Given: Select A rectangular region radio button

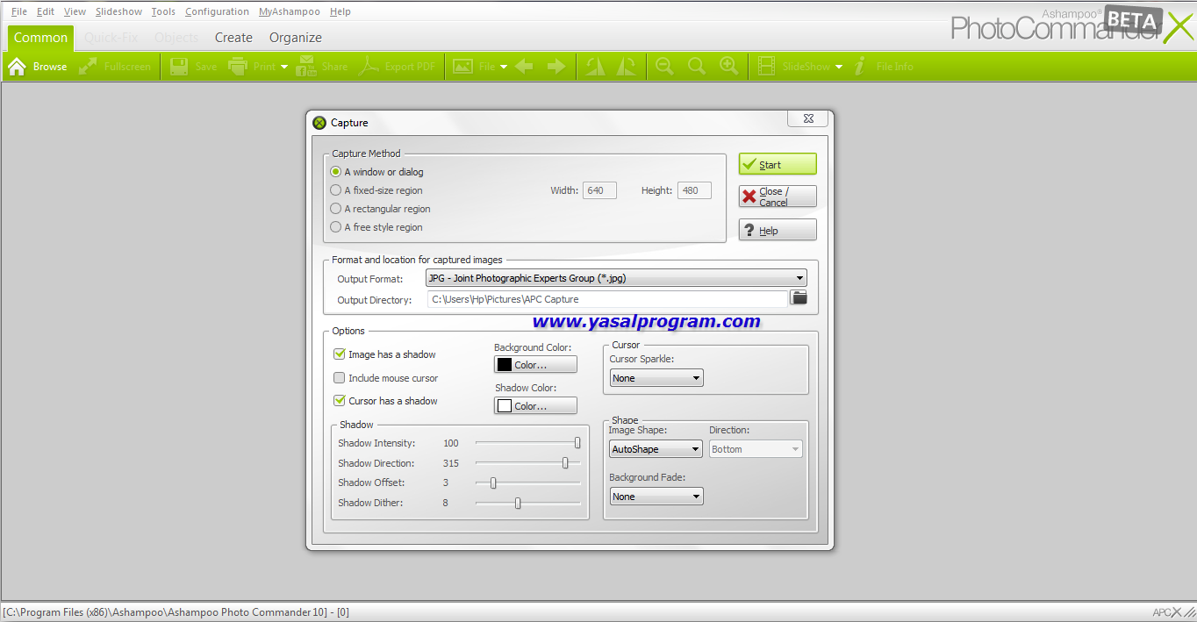Looking at the screenshot, I should click(x=336, y=209).
